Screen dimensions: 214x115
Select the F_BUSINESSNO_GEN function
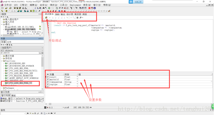pyautogui.click(x=16, y=63)
